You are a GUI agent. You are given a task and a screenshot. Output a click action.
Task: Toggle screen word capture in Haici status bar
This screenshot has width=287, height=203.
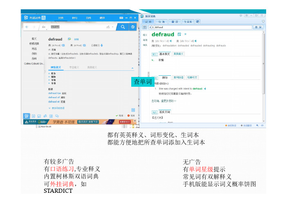[x=231, y=126]
